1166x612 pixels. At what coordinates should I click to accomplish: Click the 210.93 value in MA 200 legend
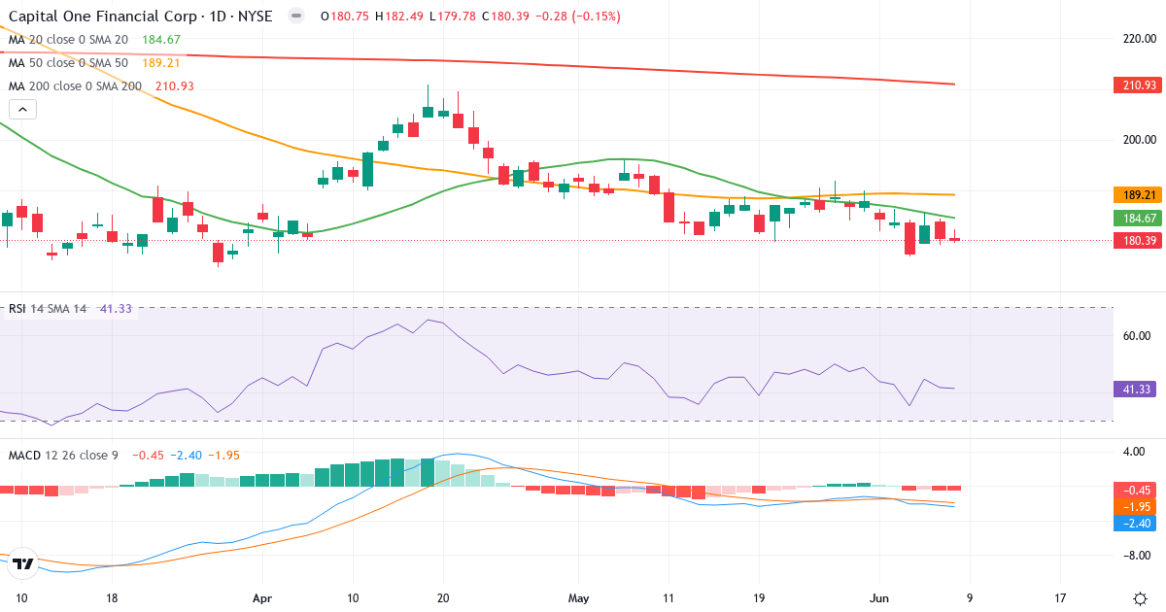(174, 86)
